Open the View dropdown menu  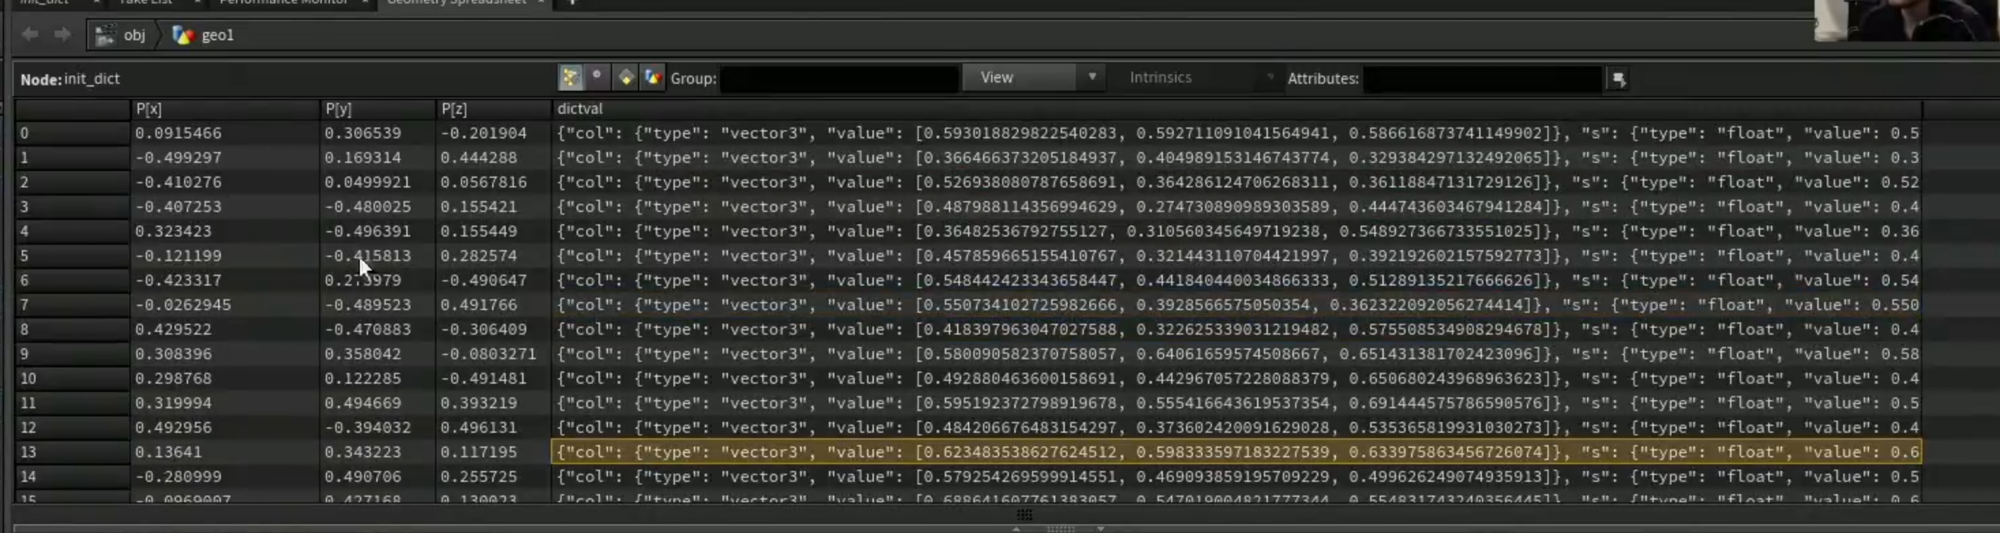coord(1033,78)
